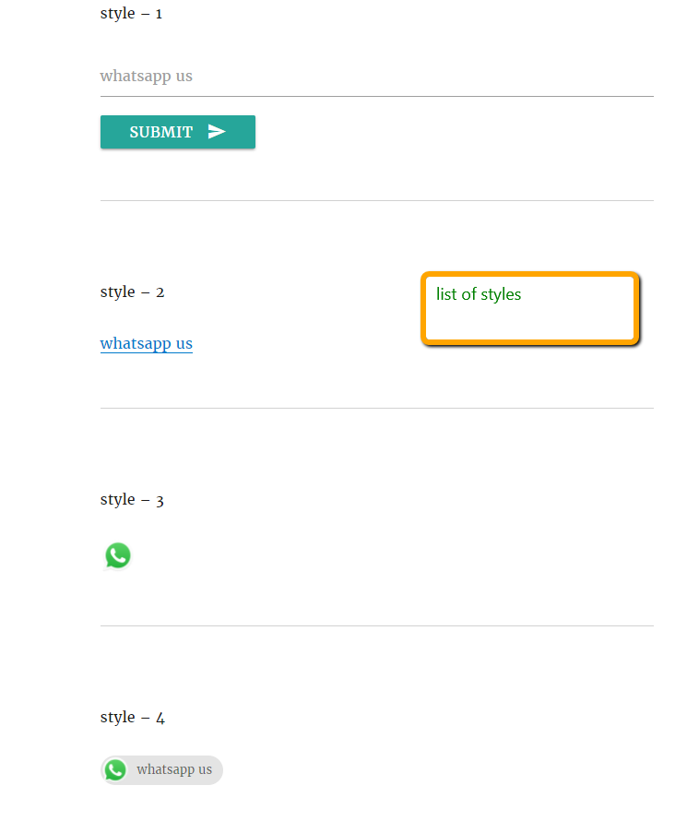Click the 'list of styles' green text

click(x=479, y=294)
